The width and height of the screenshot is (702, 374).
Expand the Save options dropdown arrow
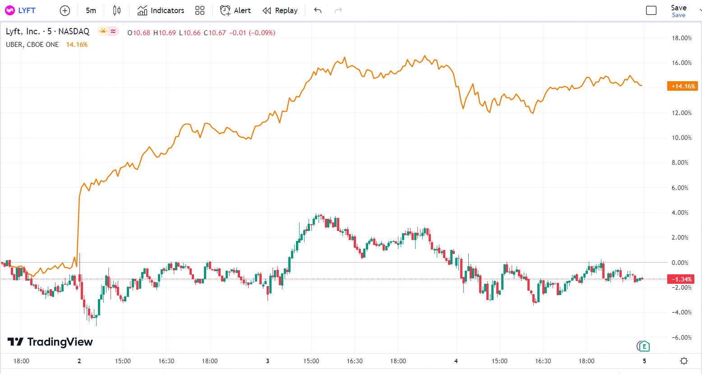pos(700,10)
